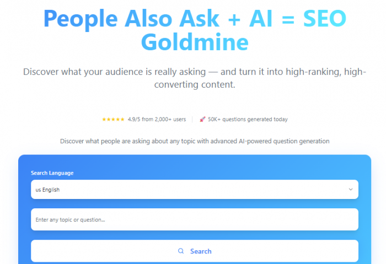This screenshot has height=264, width=386.
Task: Click the '4.9/5 from 2,000+ users' text
Action: [157, 119]
